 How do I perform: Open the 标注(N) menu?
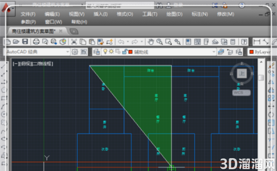tap(199, 14)
